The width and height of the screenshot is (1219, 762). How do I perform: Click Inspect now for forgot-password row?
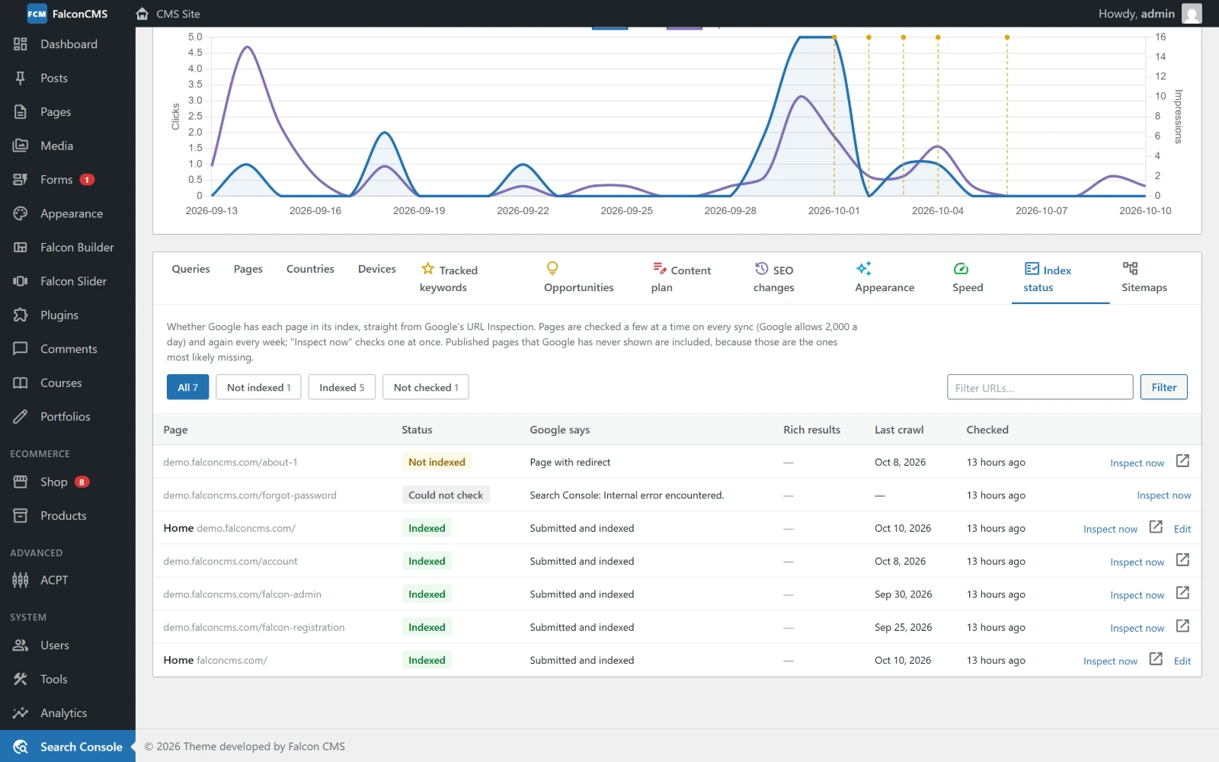click(x=1164, y=495)
